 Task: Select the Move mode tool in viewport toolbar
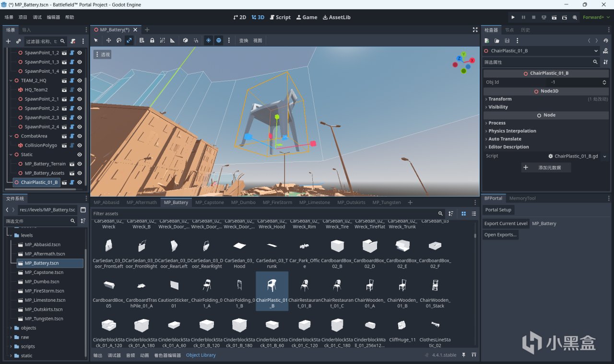pyautogui.click(x=108, y=41)
